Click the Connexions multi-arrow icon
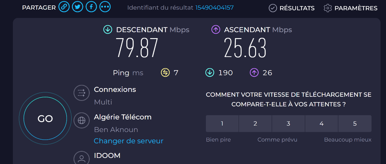386x164 pixels. tap(81, 93)
